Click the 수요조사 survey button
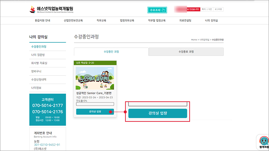 coord(157,10)
